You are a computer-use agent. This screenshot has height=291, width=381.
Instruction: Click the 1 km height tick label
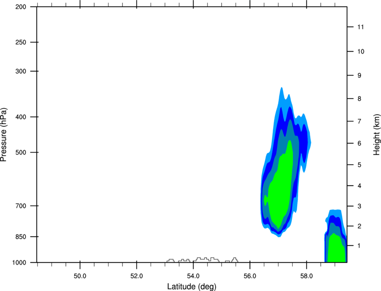point(359,246)
